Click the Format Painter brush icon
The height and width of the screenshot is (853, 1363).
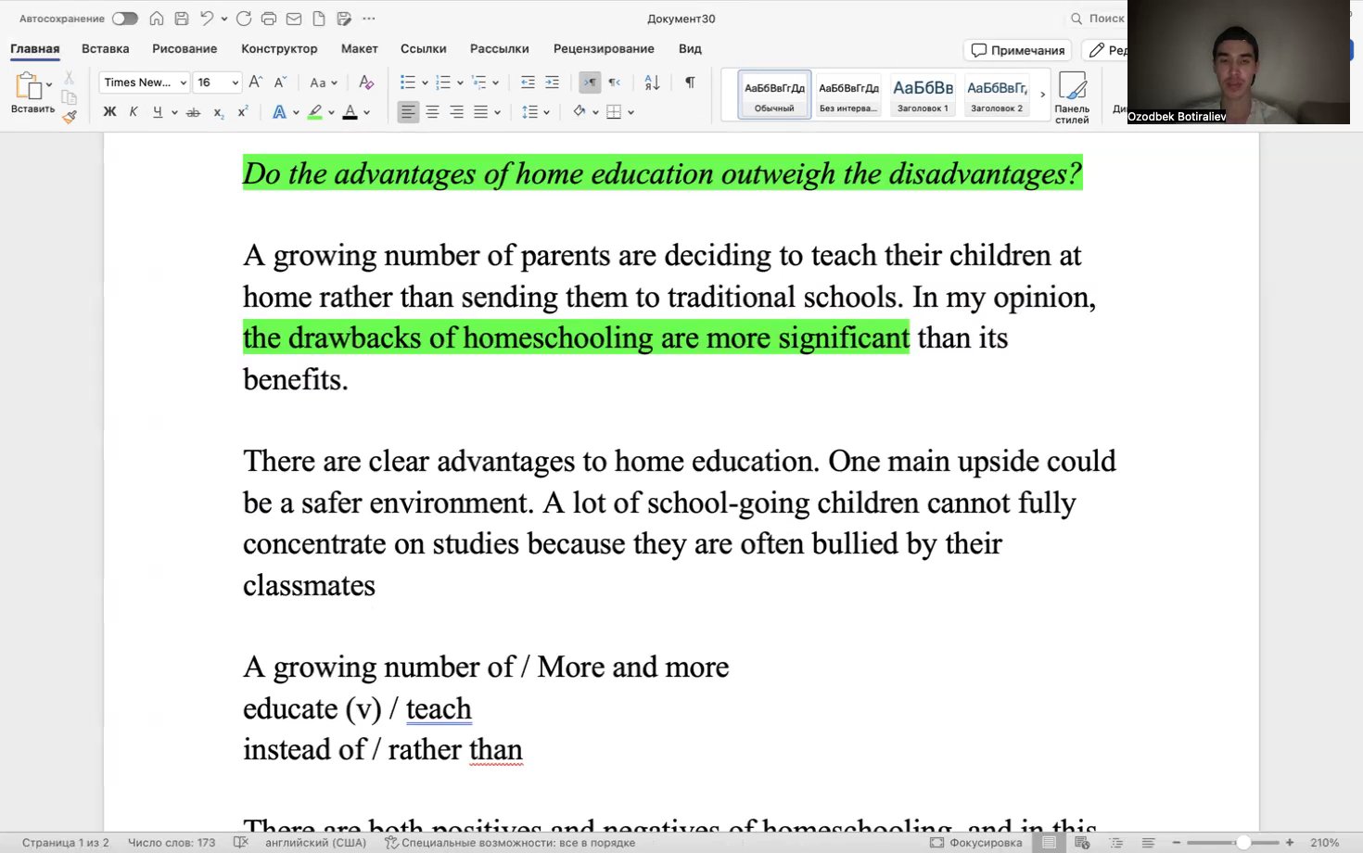click(70, 117)
